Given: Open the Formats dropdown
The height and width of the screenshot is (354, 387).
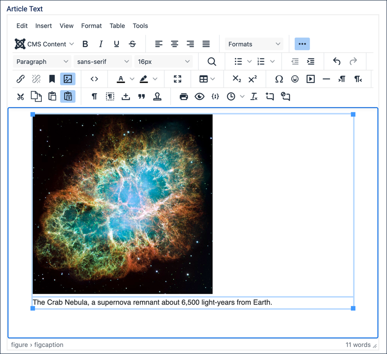Looking at the screenshot, I should (254, 44).
